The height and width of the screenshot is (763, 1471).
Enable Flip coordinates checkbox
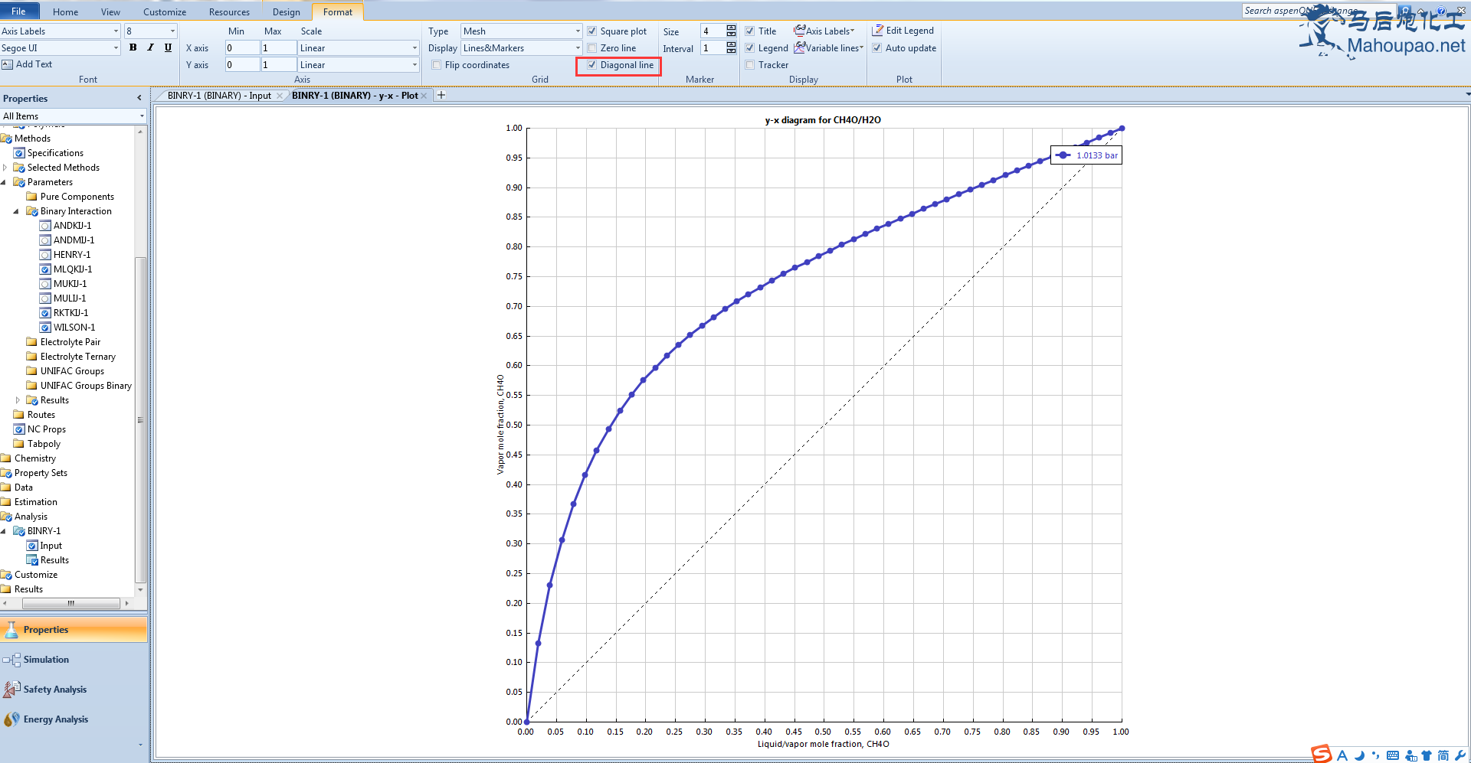coord(436,65)
